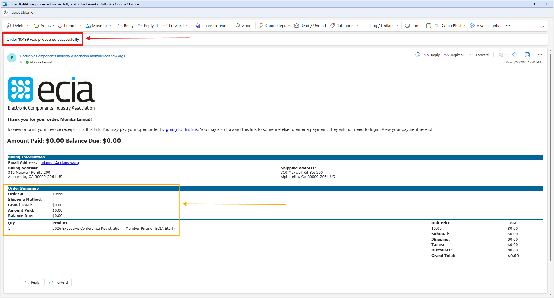Open Viva Insights
This screenshot has height=298, width=554.
[484, 26]
